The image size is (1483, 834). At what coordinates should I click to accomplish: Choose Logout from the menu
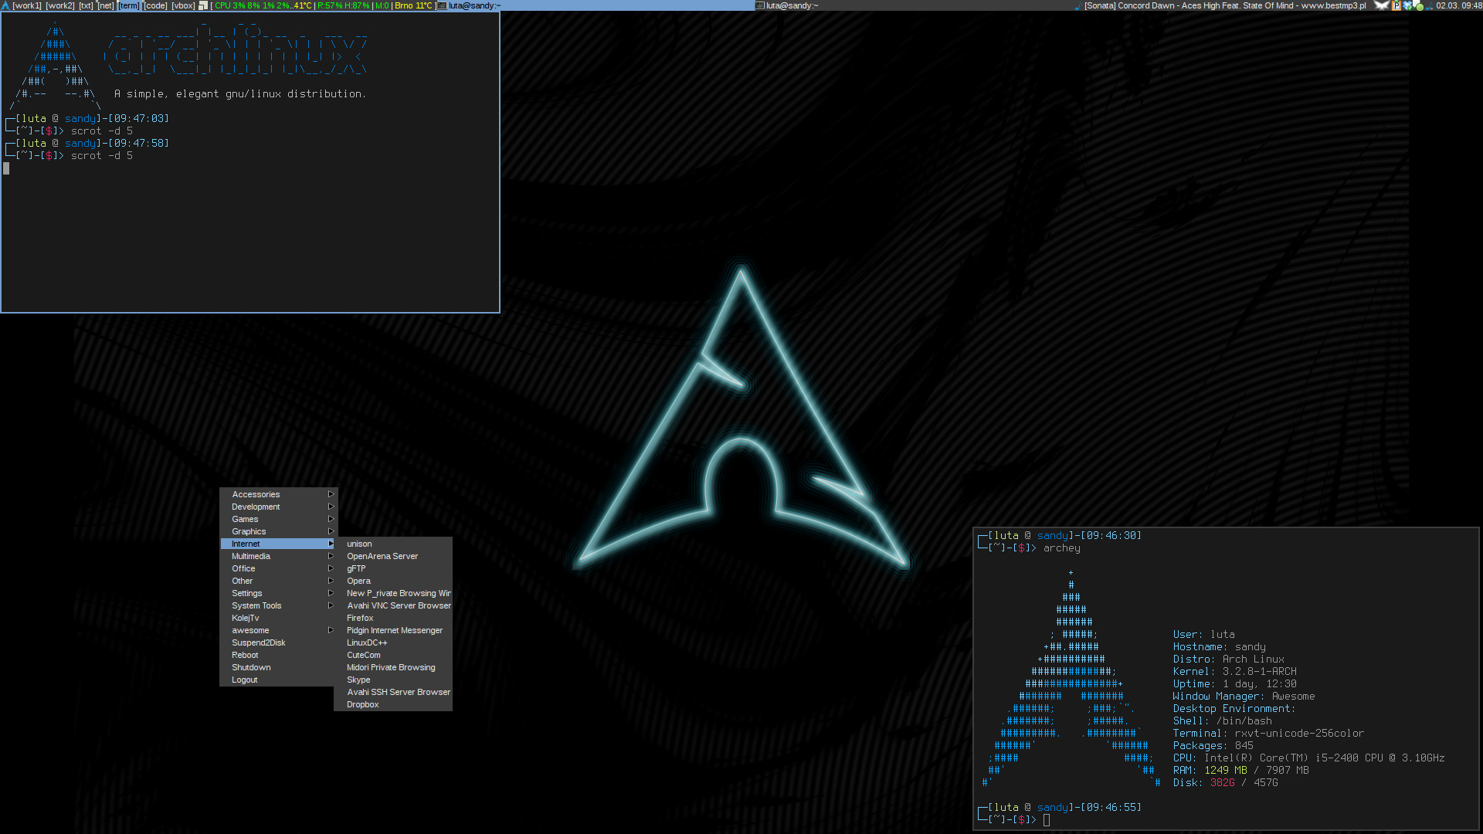(x=279, y=680)
